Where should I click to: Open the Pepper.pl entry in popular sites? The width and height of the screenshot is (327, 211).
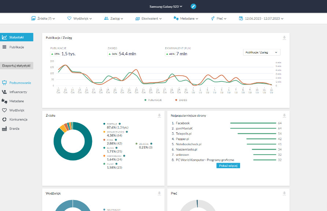point(182,139)
